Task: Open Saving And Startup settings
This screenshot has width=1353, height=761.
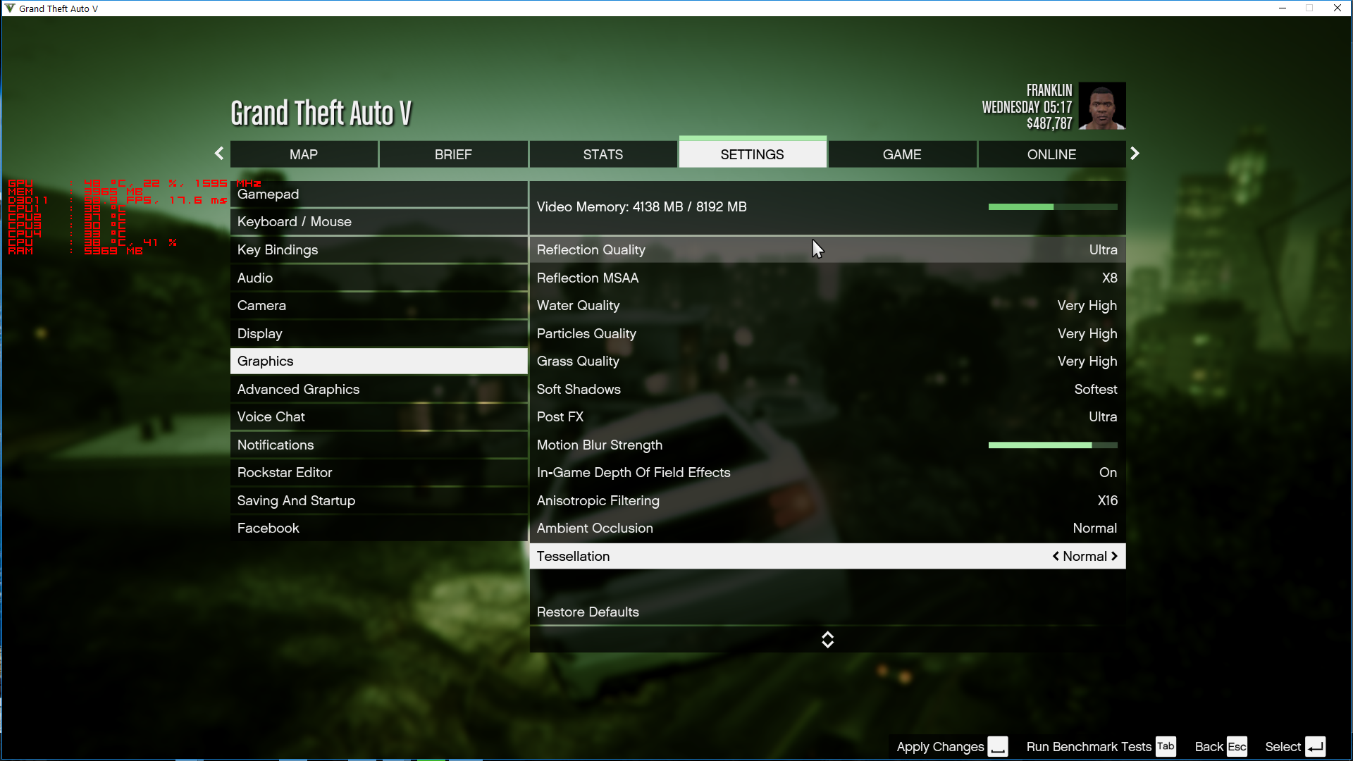Action: (379, 500)
